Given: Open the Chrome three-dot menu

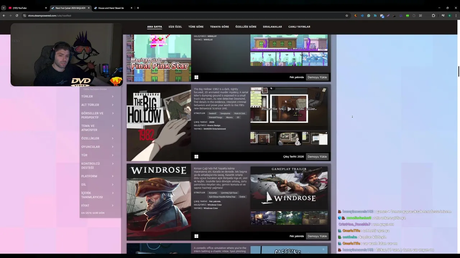Looking at the screenshot, I should click(456, 15).
